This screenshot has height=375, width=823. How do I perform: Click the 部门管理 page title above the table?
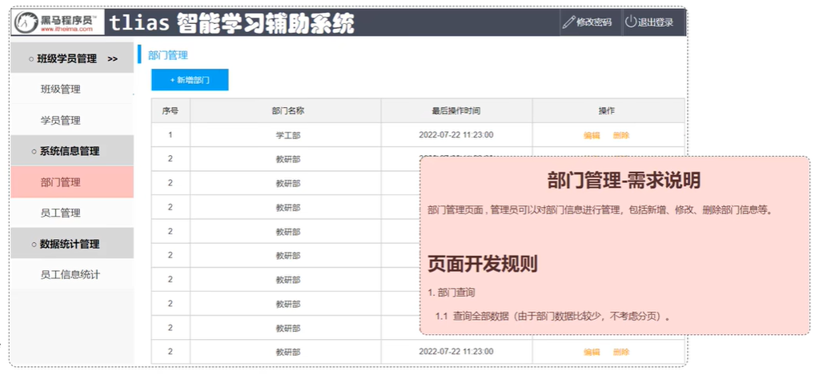click(168, 55)
